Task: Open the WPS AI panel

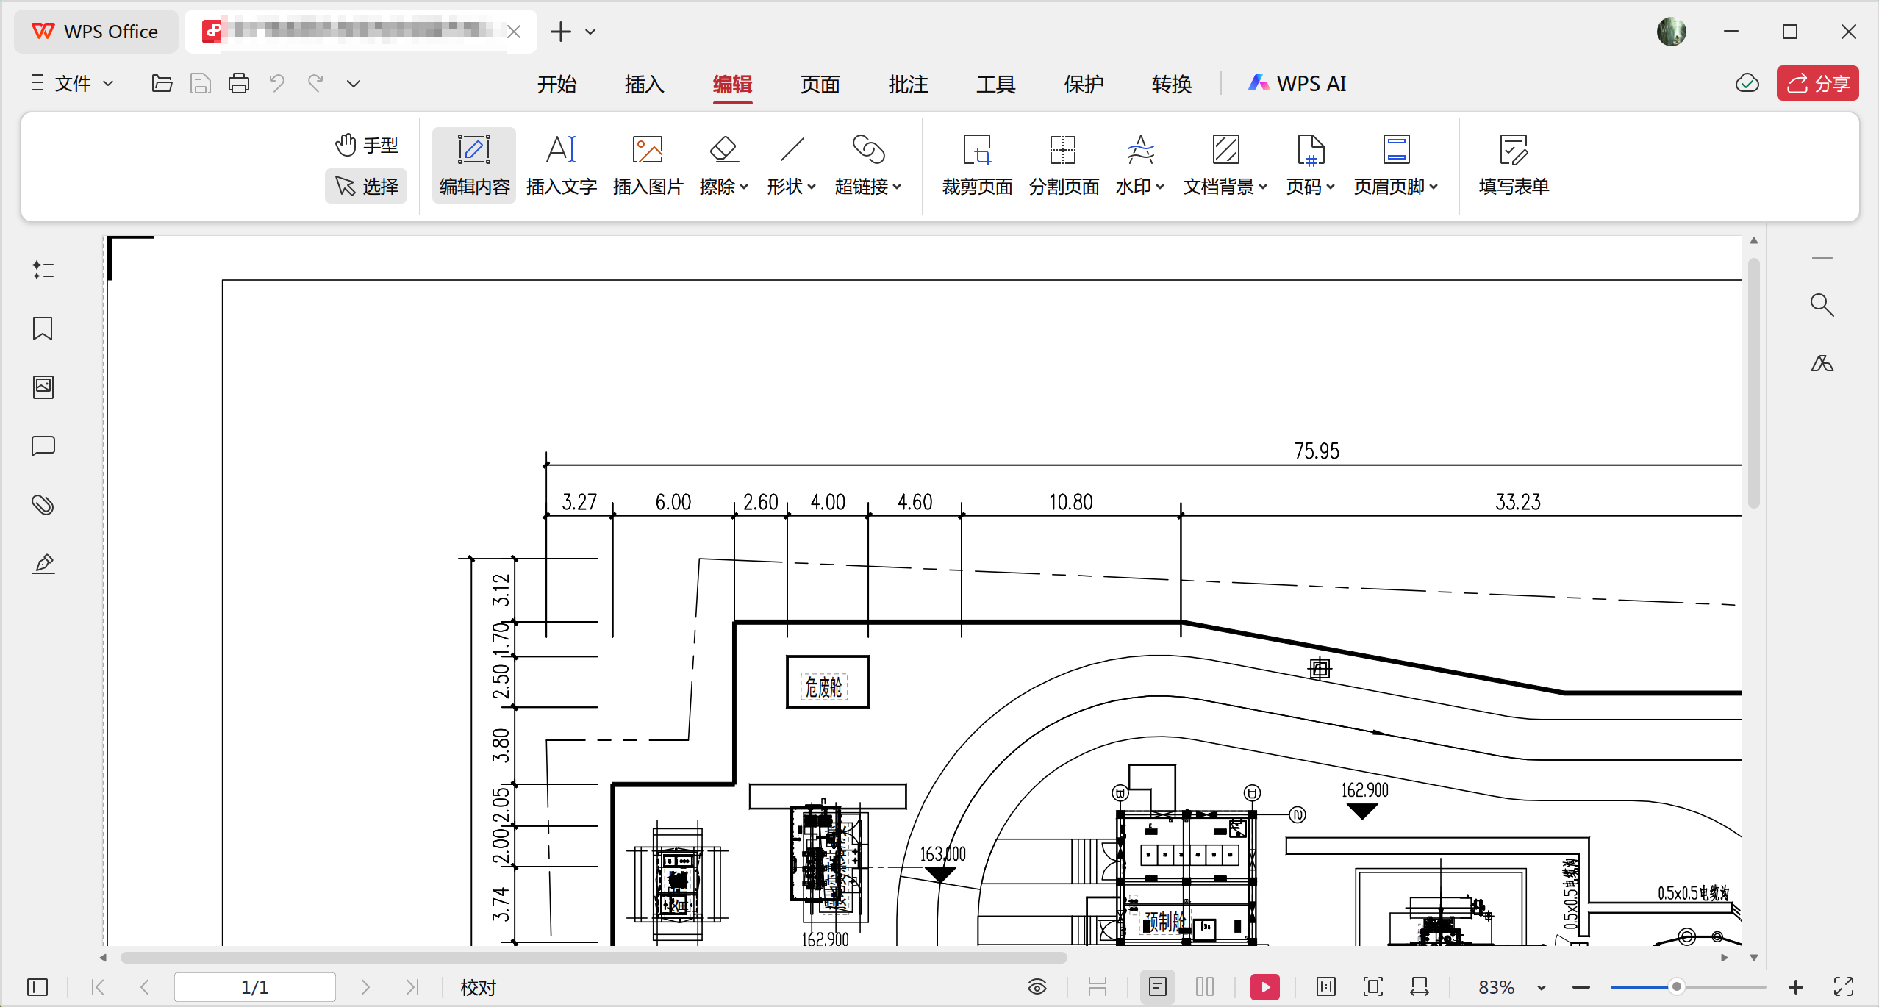Action: (1298, 84)
